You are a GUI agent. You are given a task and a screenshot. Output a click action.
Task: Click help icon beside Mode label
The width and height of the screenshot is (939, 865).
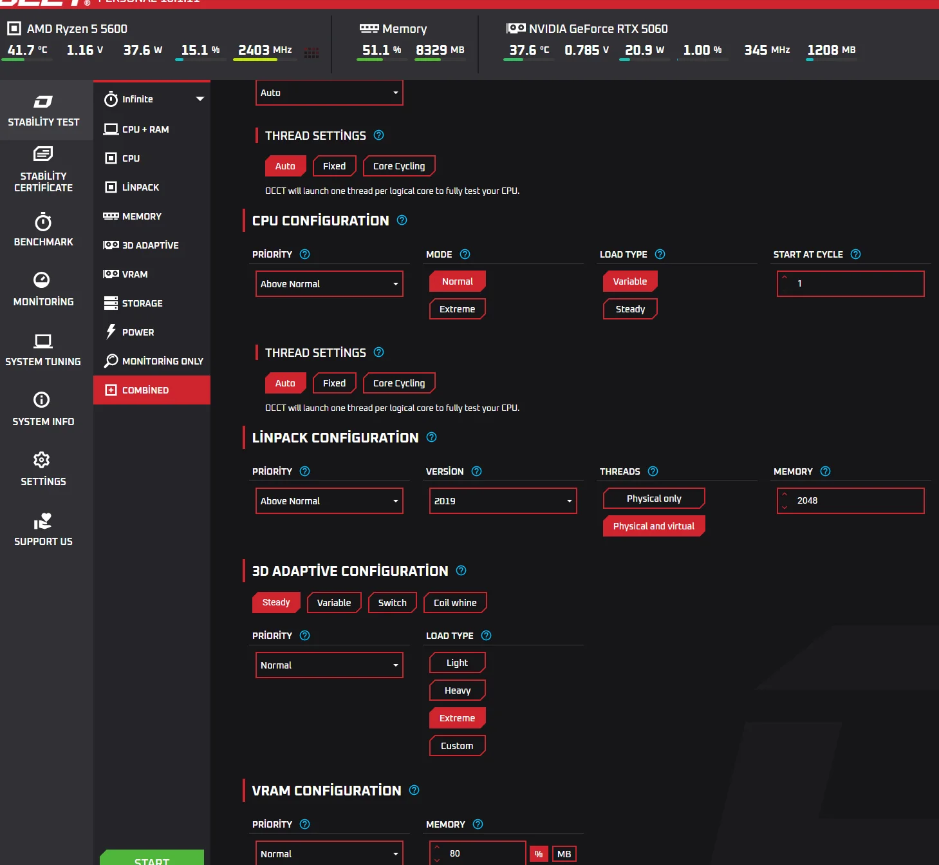(x=465, y=254)
